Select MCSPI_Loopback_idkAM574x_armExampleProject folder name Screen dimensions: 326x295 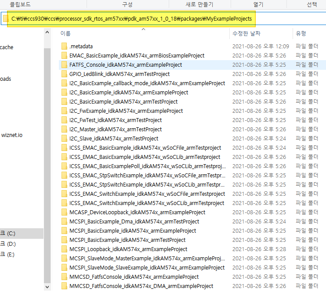[128, 249]
